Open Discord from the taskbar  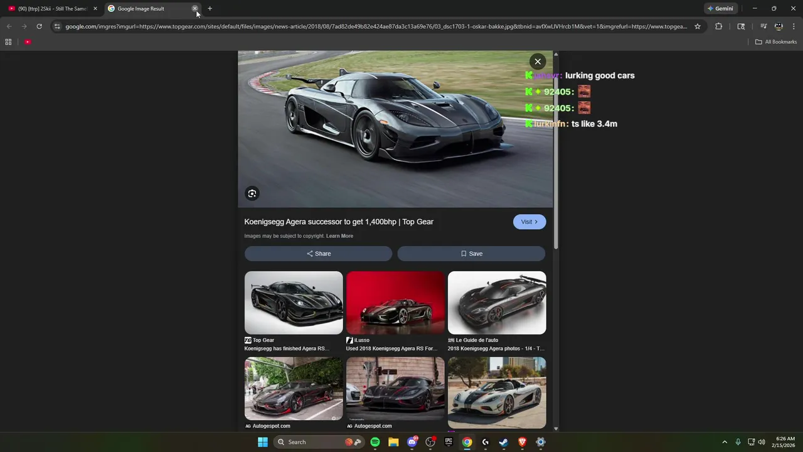(x=412, y=442)
